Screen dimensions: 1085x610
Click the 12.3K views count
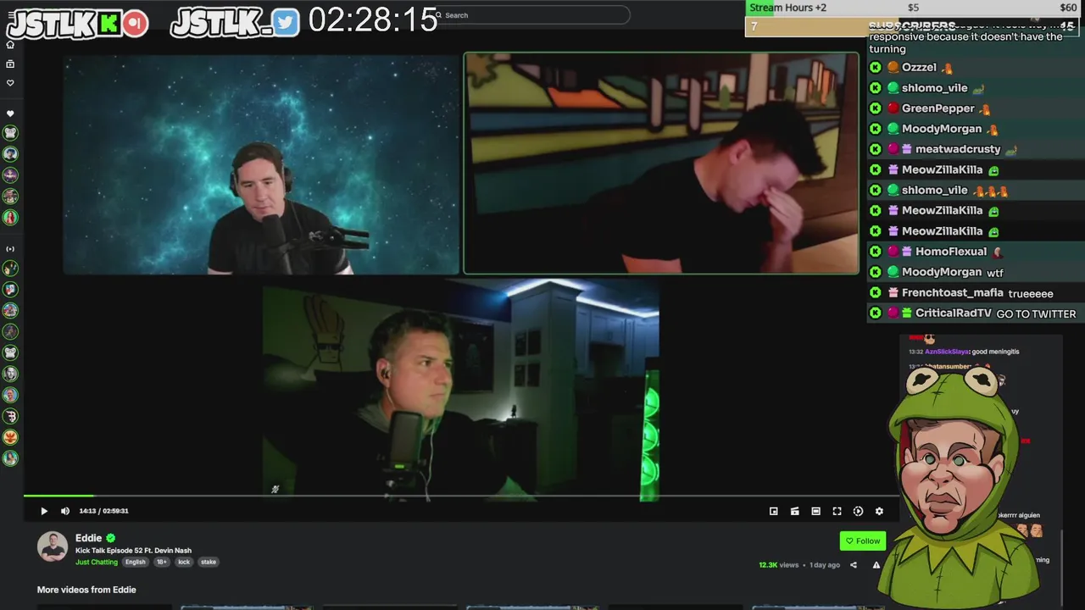779,565
